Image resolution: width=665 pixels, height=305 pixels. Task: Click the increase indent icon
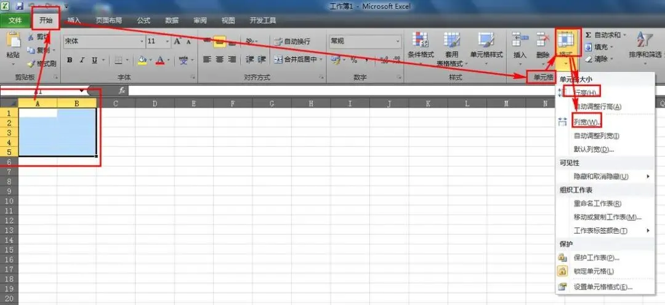pos(262,59)
